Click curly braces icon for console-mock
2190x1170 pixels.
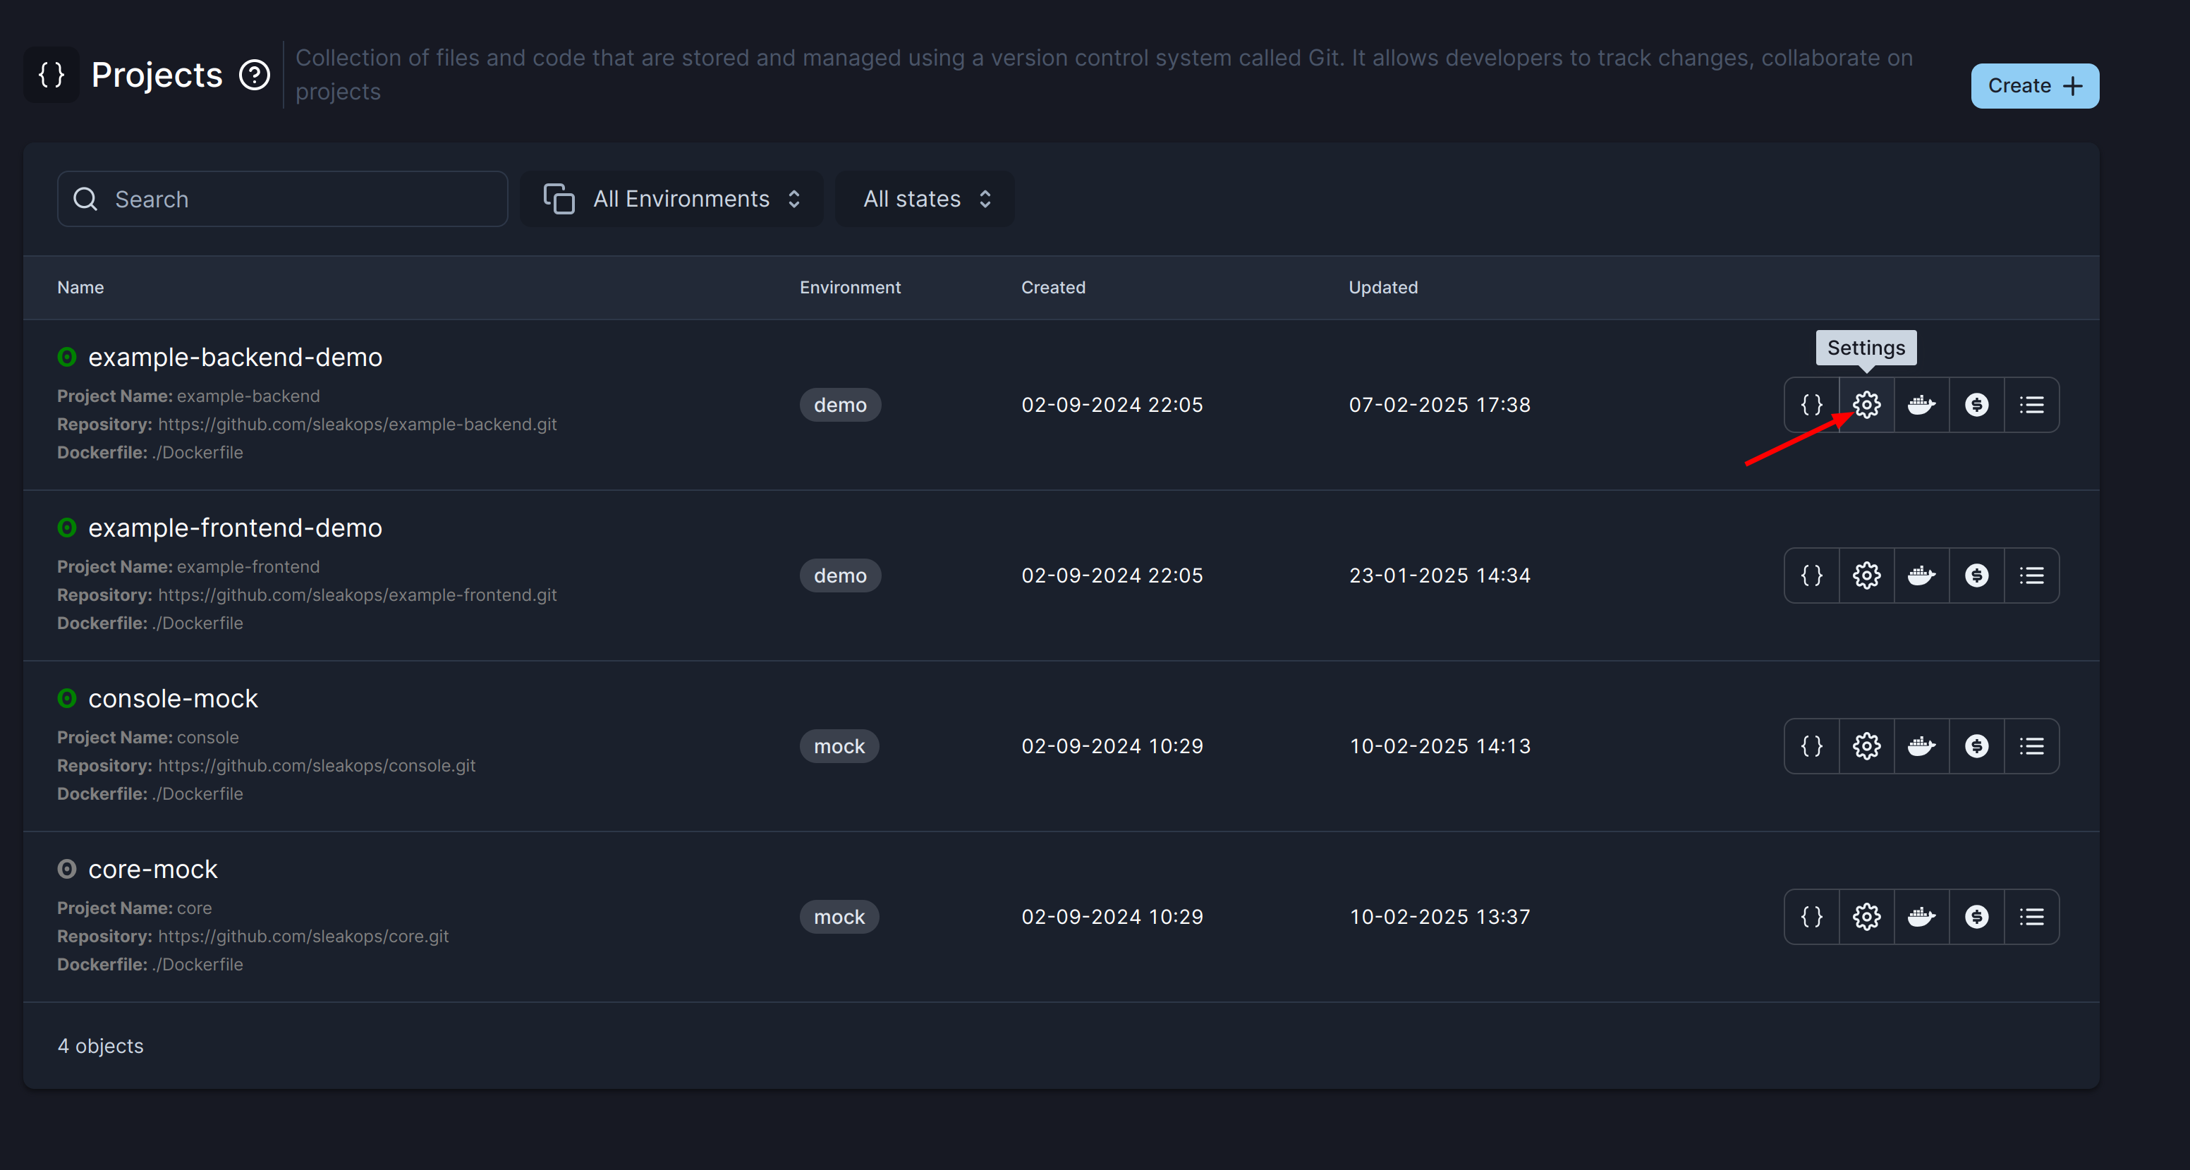point(1812,745)
